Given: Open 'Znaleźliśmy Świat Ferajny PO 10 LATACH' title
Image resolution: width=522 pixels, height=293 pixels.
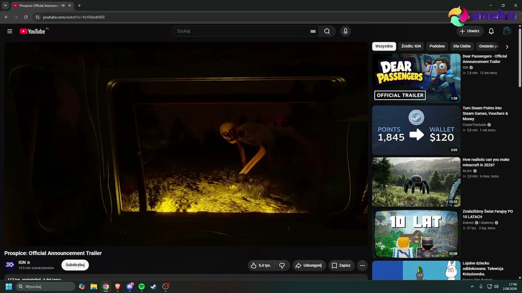Looking at the screenshot, I should pos(488,214).
